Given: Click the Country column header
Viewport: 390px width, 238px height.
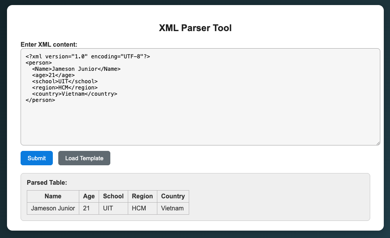Looking at the screenshot, I should pos(173,196).
